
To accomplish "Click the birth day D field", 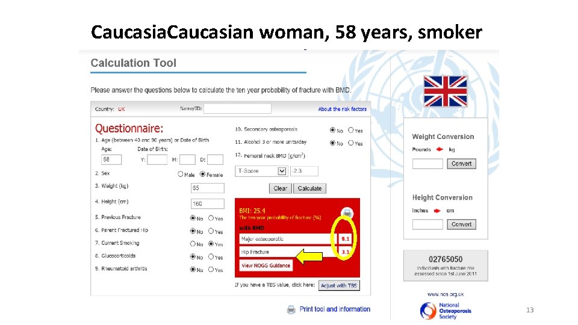I will (x=215, y=159).
